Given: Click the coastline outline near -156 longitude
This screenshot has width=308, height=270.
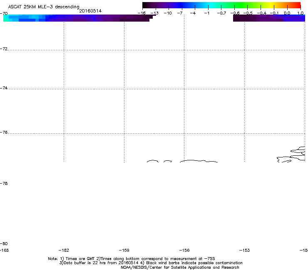Looking at the screenshot, I should pyautogui.click(x=199, y=161).
